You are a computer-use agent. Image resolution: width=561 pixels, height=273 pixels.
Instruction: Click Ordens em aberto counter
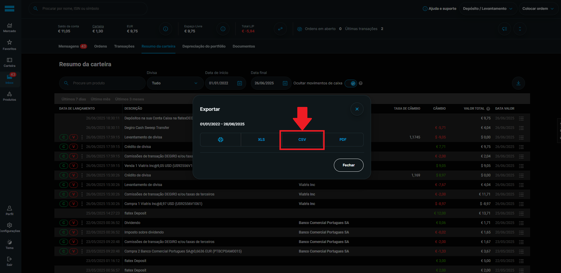[x=323, y=29]
